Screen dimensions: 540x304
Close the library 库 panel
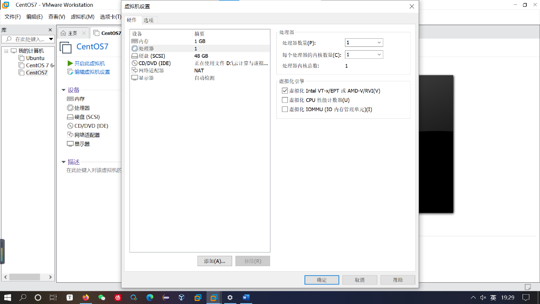point(50,30)
